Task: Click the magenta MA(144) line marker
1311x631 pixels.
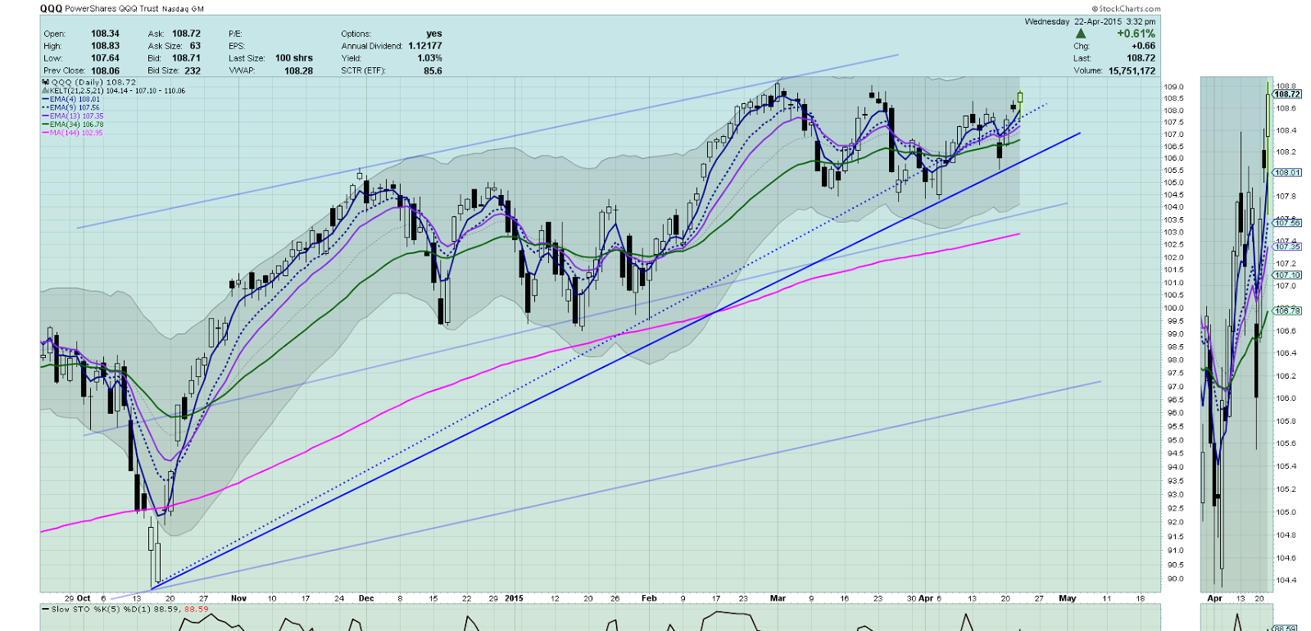Action: [46, 133]
